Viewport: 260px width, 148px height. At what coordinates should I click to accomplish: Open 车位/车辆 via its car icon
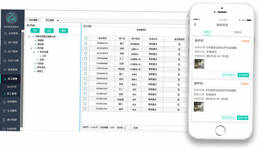coord(5,61)
